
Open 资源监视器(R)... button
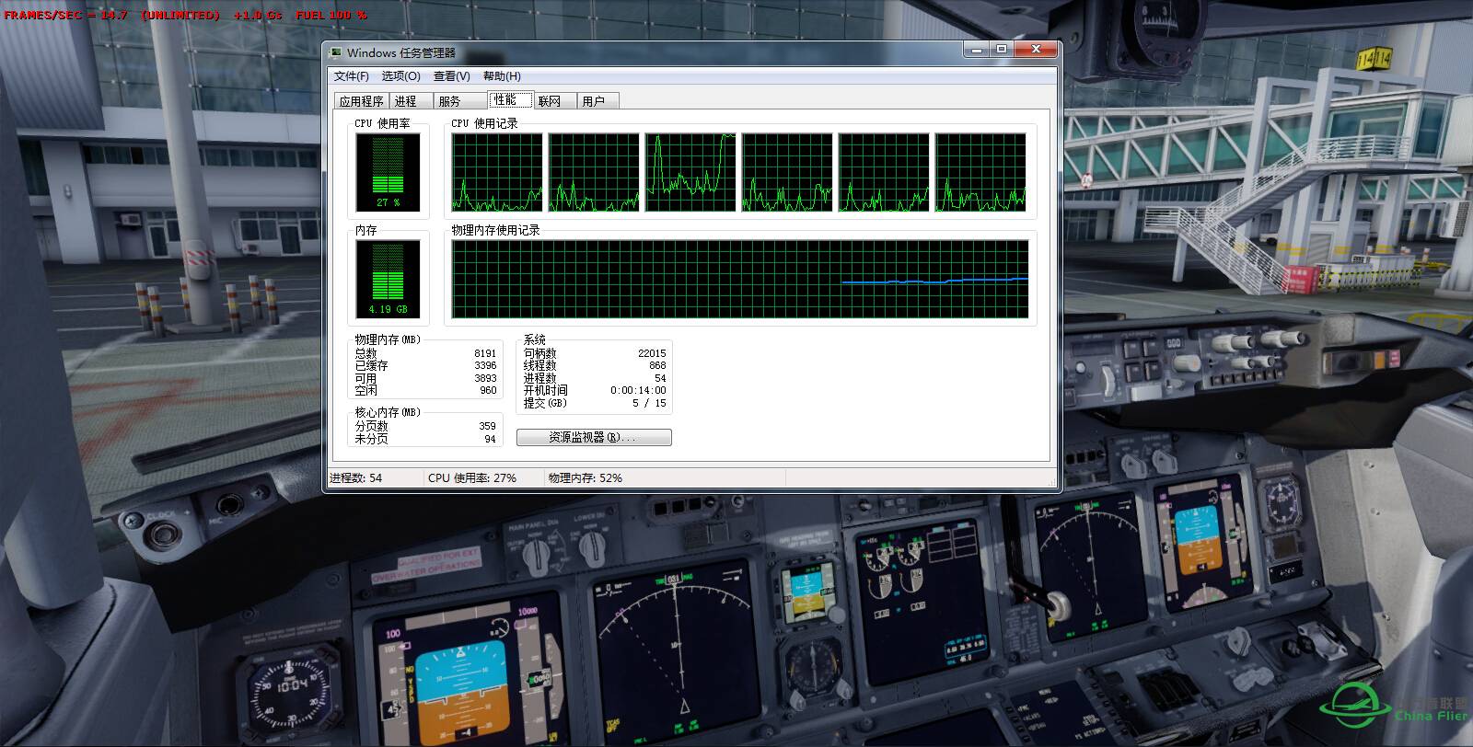coord(594,437)
